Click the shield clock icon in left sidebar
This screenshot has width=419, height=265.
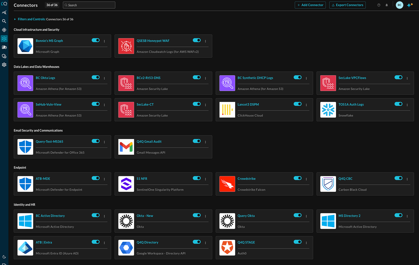tap(4, 56)
